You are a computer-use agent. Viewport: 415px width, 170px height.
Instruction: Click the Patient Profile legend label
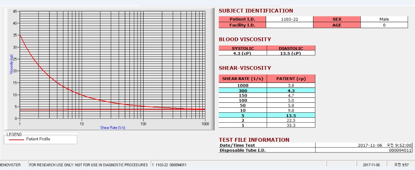(38, 139)
